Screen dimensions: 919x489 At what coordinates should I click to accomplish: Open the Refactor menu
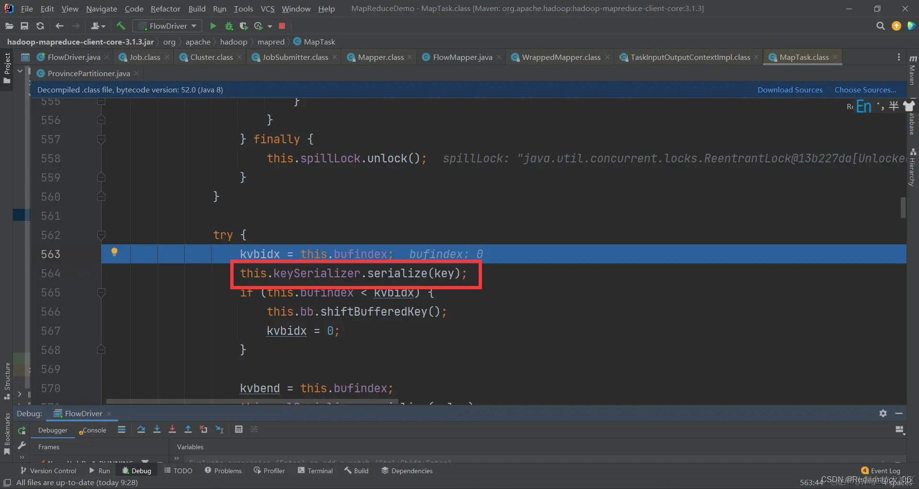pos(165,9)
